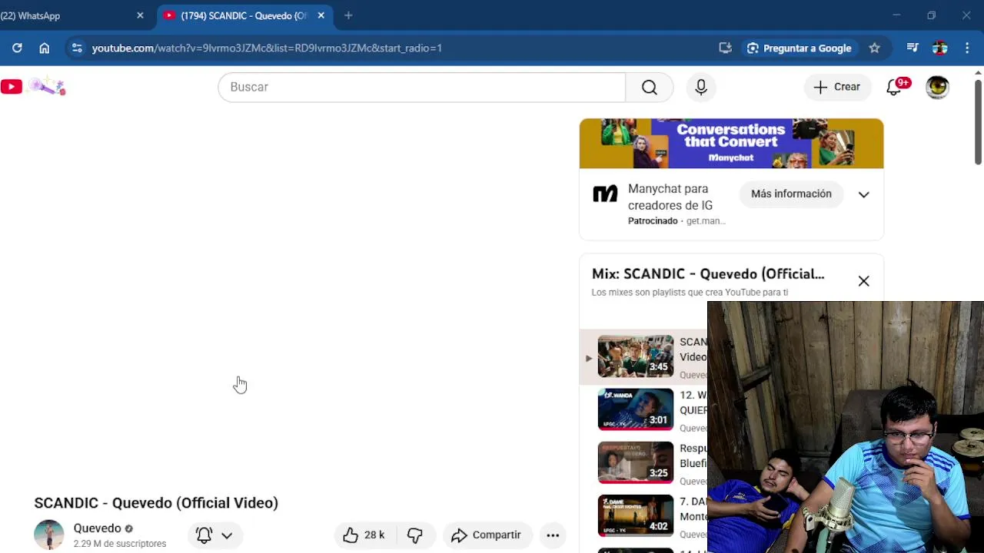Open a new browser tab
Image resolution: width=984 pixels, height=553 pixels.
click(x=348, y=15)
